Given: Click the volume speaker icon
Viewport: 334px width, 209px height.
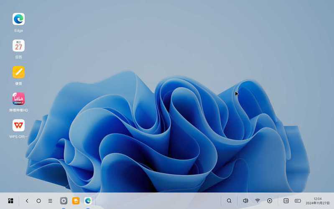Looking at the screenshot, I should [x=245, y=201].
